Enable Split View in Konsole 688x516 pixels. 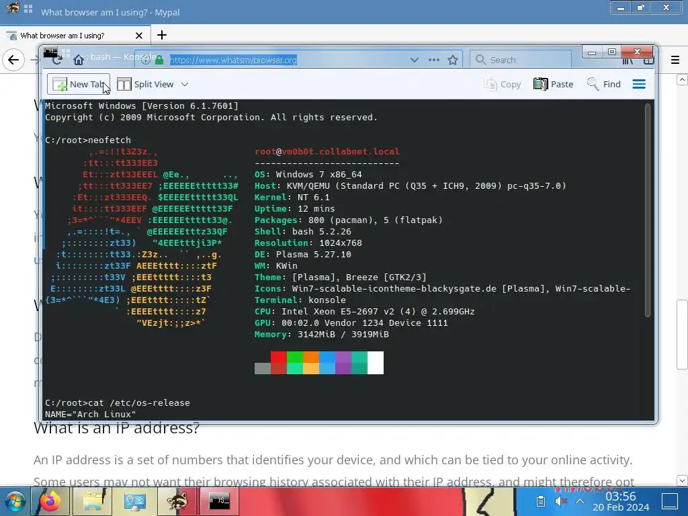pyautogui.click(x=145, y=84)
